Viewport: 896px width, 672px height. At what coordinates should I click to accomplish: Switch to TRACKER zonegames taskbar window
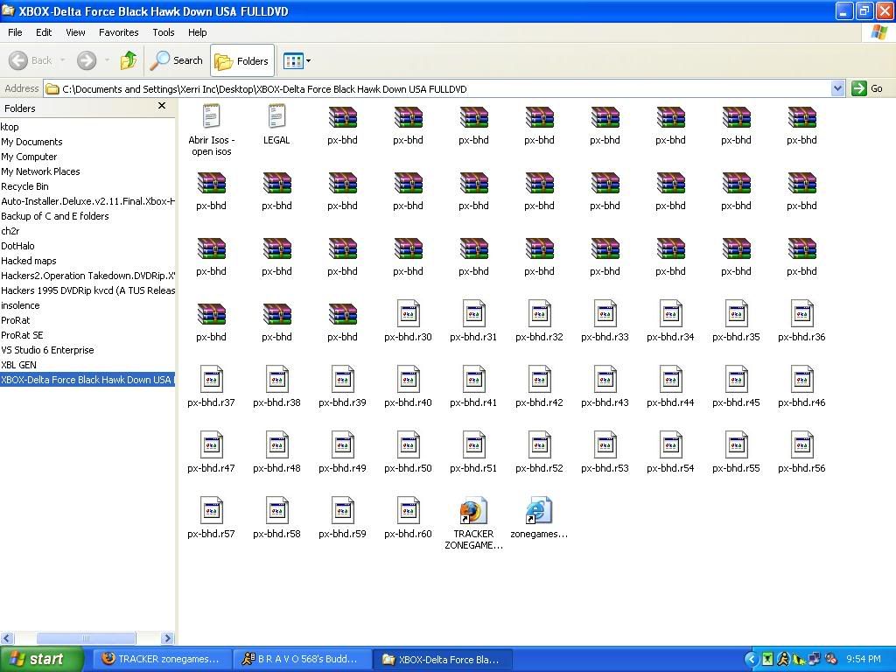tap(162, 659)
